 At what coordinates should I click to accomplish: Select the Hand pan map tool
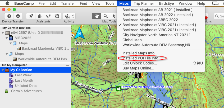[x=97, y=16]
